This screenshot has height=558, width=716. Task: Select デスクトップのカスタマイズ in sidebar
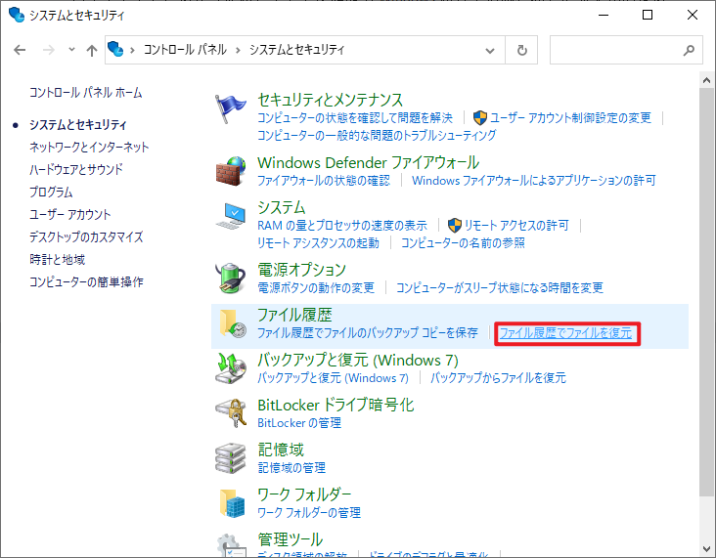pyautogui.click(x=86, y=236)
